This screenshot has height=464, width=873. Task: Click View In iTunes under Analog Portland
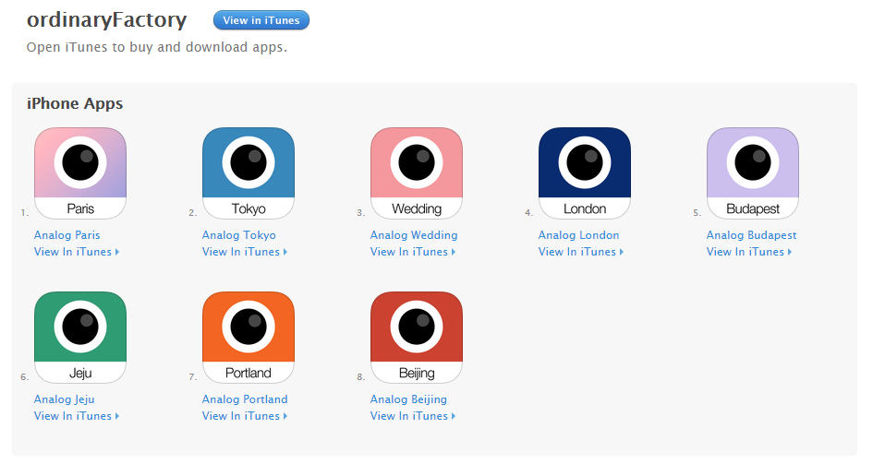pos(244,416)
